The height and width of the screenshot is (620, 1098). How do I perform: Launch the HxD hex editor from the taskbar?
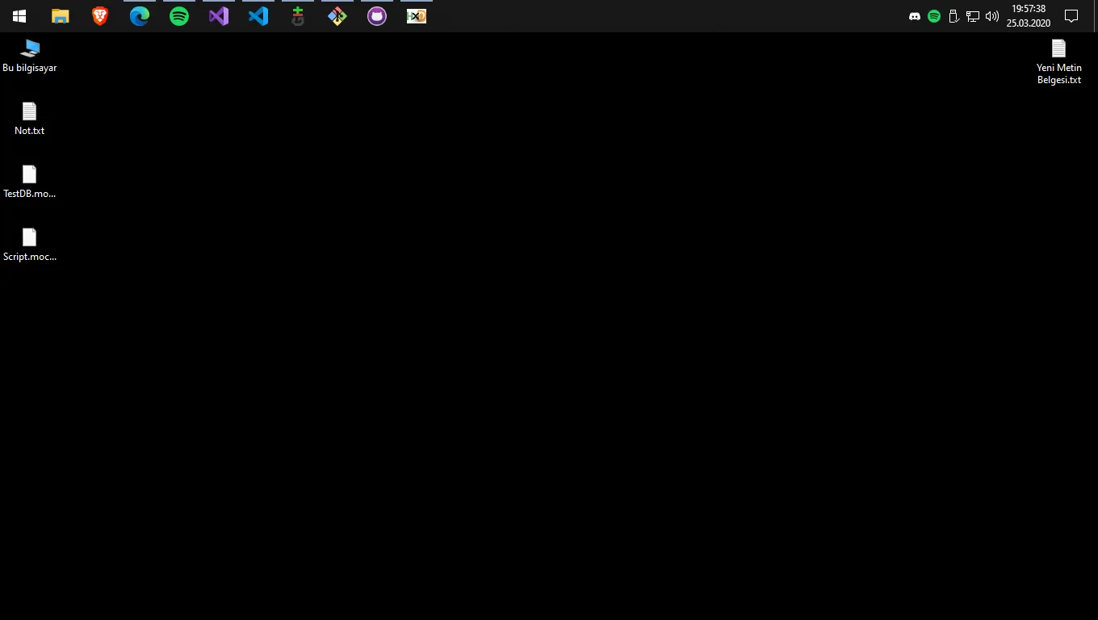pyautogui.click(x=416, y=15)
